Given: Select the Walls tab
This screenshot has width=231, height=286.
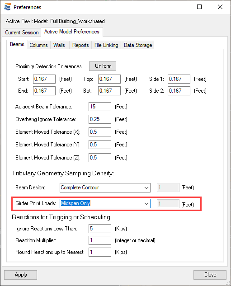Looking at the screenshot, I should 59,45.
